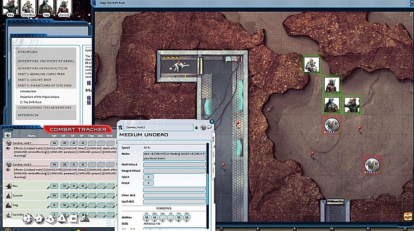Pick the d8 die
The height and width of the screenshot is (231, 414).
62,218
